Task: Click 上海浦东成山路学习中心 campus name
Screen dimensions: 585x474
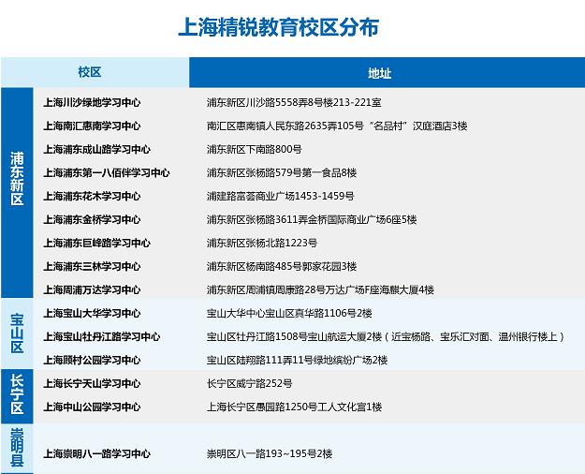Action: (96, 149)
